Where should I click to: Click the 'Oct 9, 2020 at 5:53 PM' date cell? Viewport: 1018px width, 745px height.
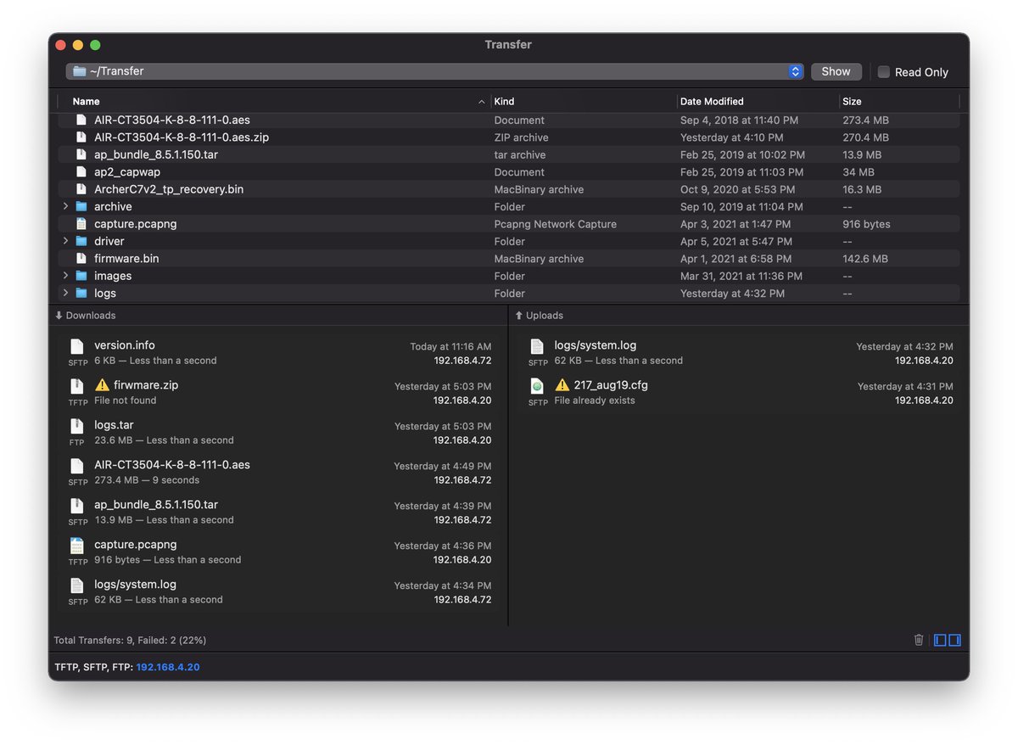click(738, 189)
